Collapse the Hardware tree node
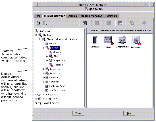Image resolution: width=156 pixels, height=122 pixels. pos(36,35)
